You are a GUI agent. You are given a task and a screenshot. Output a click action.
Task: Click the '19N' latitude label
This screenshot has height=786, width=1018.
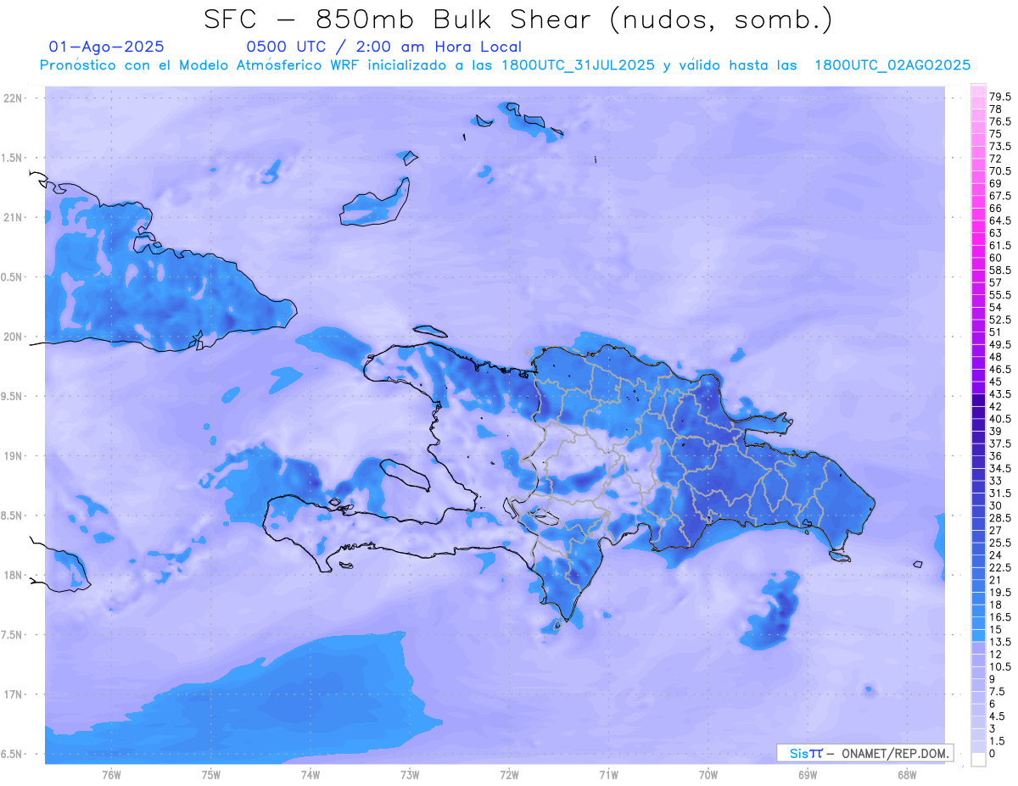pos(13,456)
